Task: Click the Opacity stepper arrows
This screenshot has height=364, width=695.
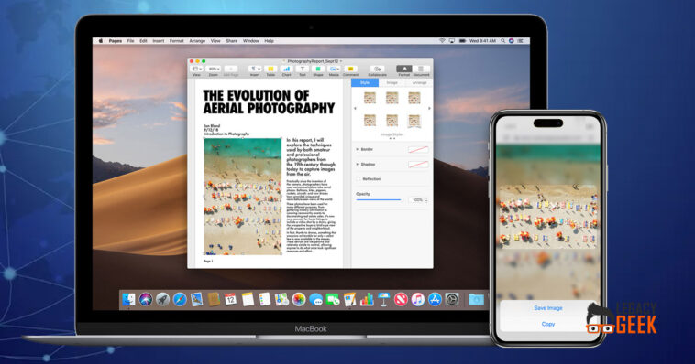Action: (426, 200)
